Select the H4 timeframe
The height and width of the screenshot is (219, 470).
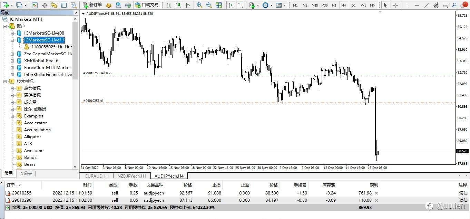pos(343,5)
